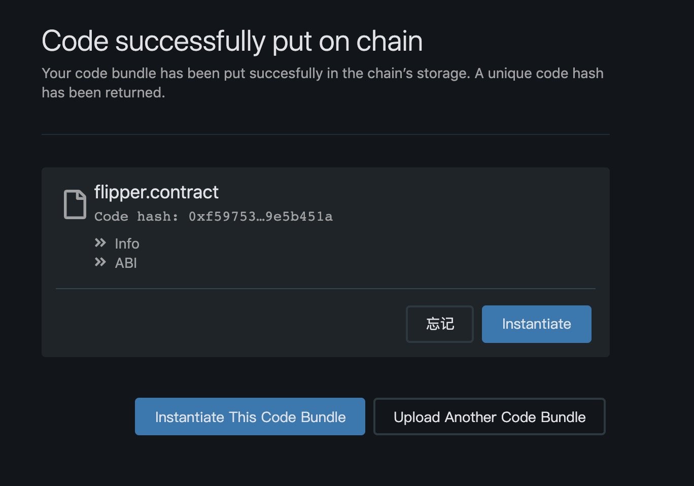Click the double-chevron icon beside Info
Screen dimensions: 694x486
point(100,243)
